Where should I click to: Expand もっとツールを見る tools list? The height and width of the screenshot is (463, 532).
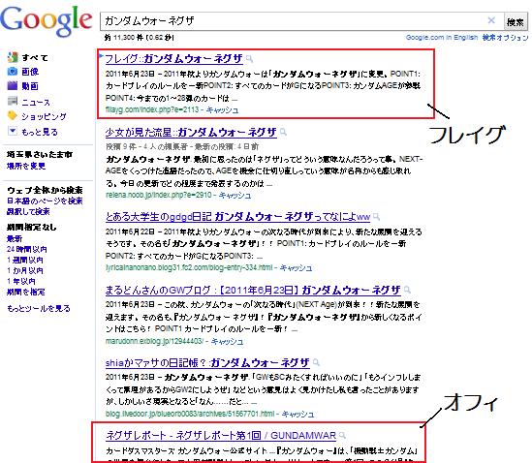39,308
